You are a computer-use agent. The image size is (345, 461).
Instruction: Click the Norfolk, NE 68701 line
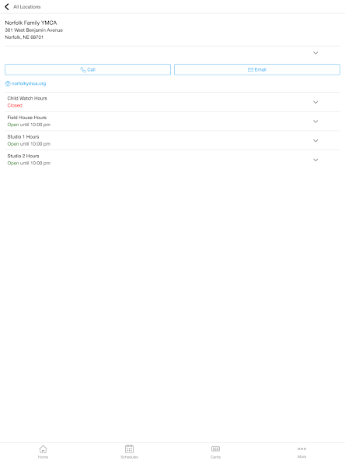tap(24, 37)
